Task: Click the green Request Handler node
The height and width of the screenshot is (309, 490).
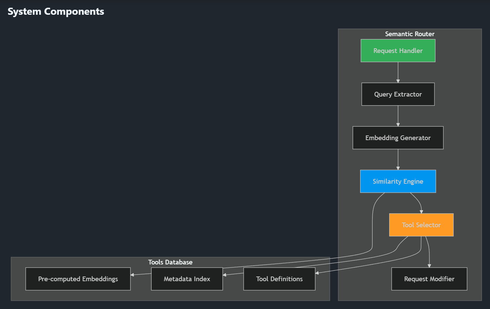Action: pos(398,51)
